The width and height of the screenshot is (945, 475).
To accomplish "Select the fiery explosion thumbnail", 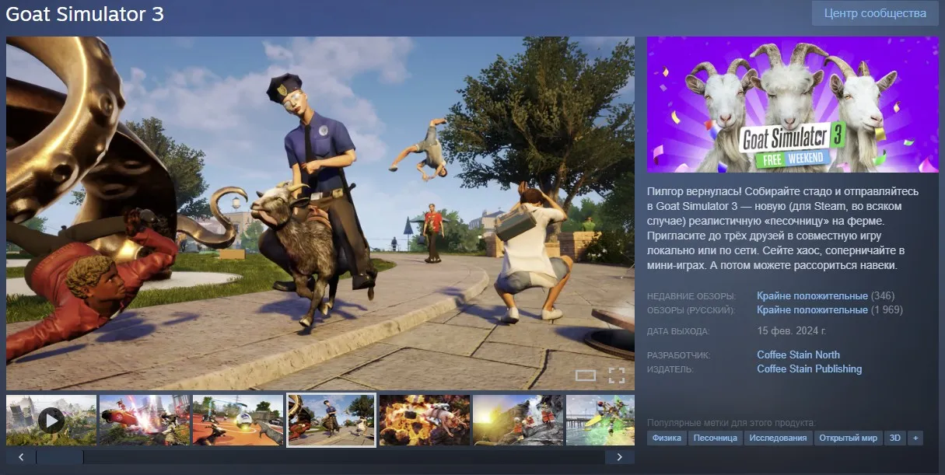I will [425, 421].
